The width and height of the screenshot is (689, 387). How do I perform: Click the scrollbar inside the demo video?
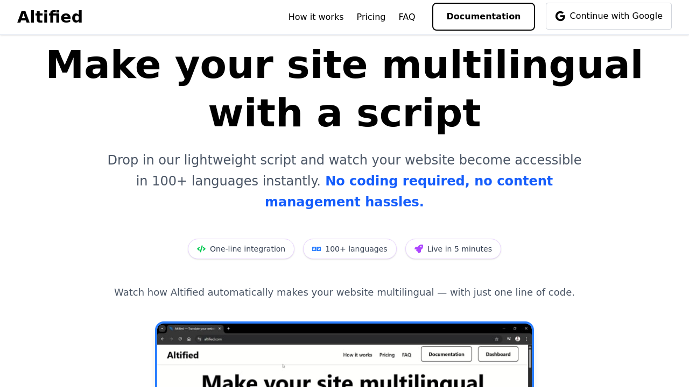(530, 359)
